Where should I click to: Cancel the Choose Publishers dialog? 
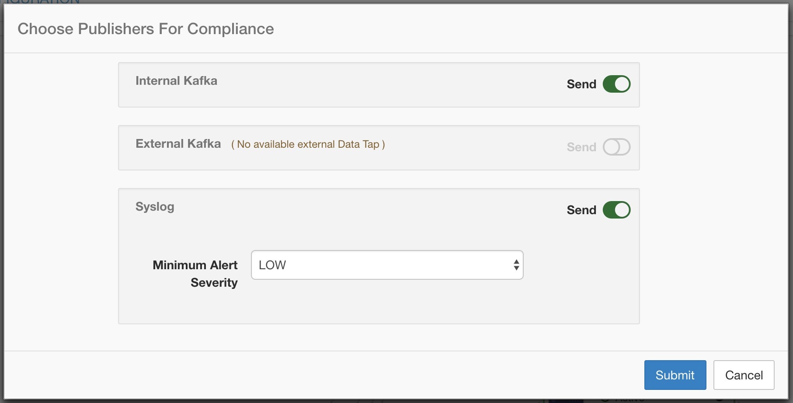(x=744, y=375)
